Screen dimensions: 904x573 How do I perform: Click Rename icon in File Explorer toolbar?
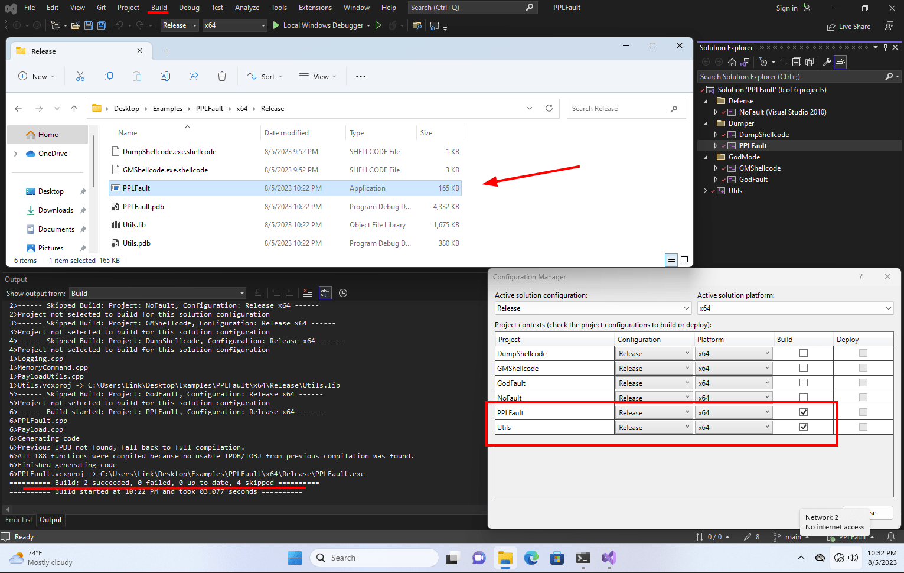point(165,76)
